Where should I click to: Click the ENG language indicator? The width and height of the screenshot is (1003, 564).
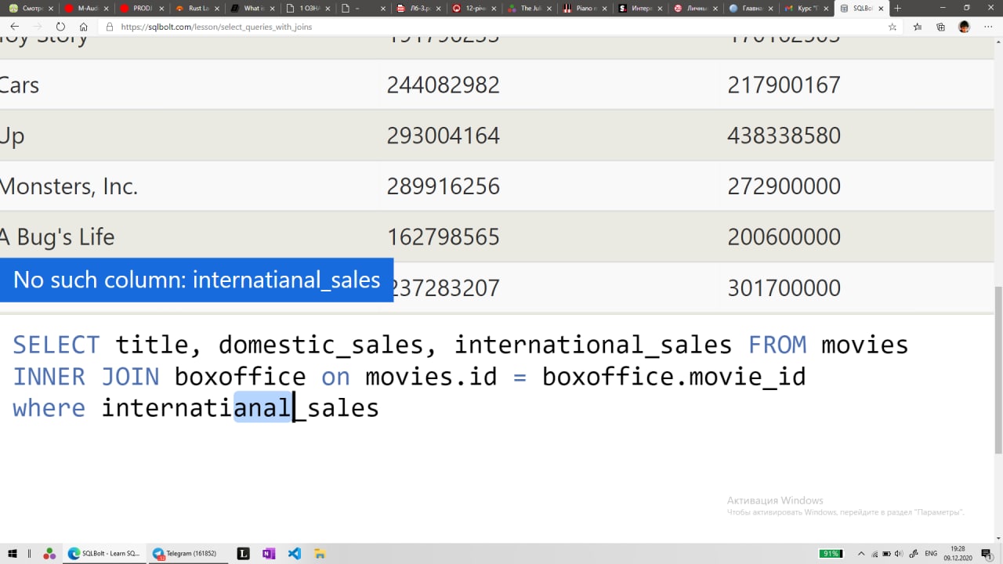(x=931, y=553)
